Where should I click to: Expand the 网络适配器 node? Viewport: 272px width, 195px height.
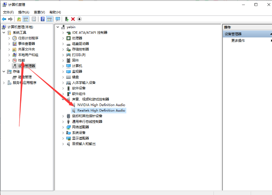63,127
